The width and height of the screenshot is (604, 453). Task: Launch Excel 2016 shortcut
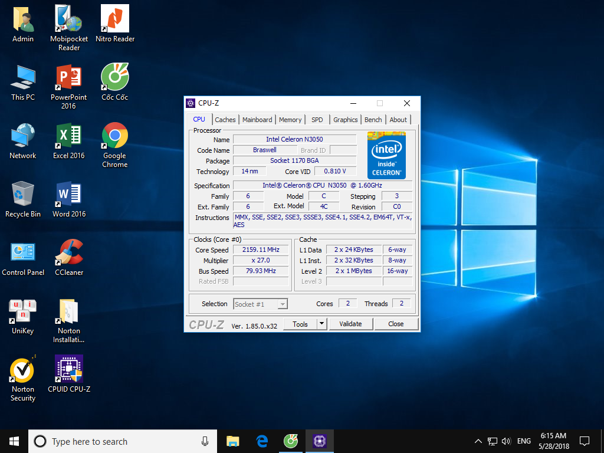pyautogui.click(x=69, y=141)
